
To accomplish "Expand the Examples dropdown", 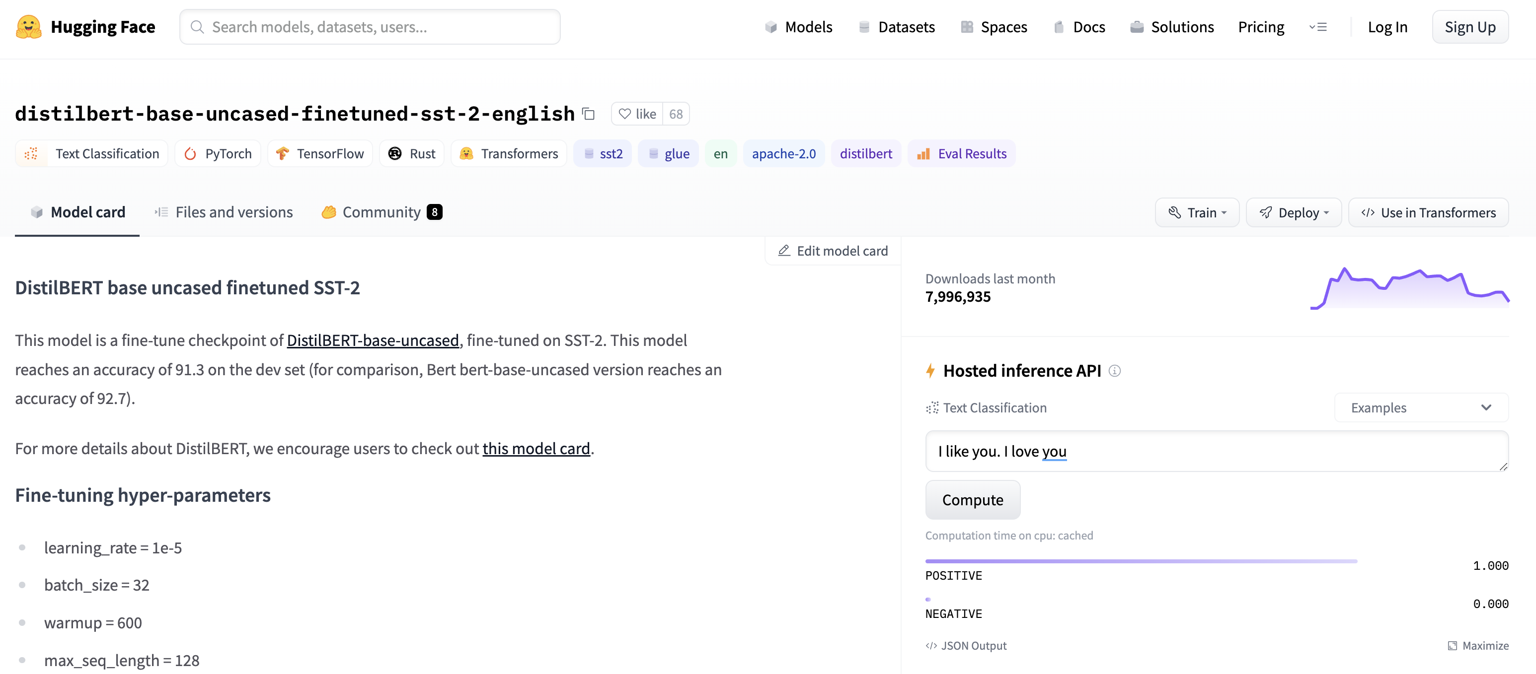I will (1421, 407).
